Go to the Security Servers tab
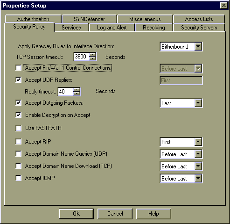The height and width of the screenshot is (224, 230). [x=199, y=28]
